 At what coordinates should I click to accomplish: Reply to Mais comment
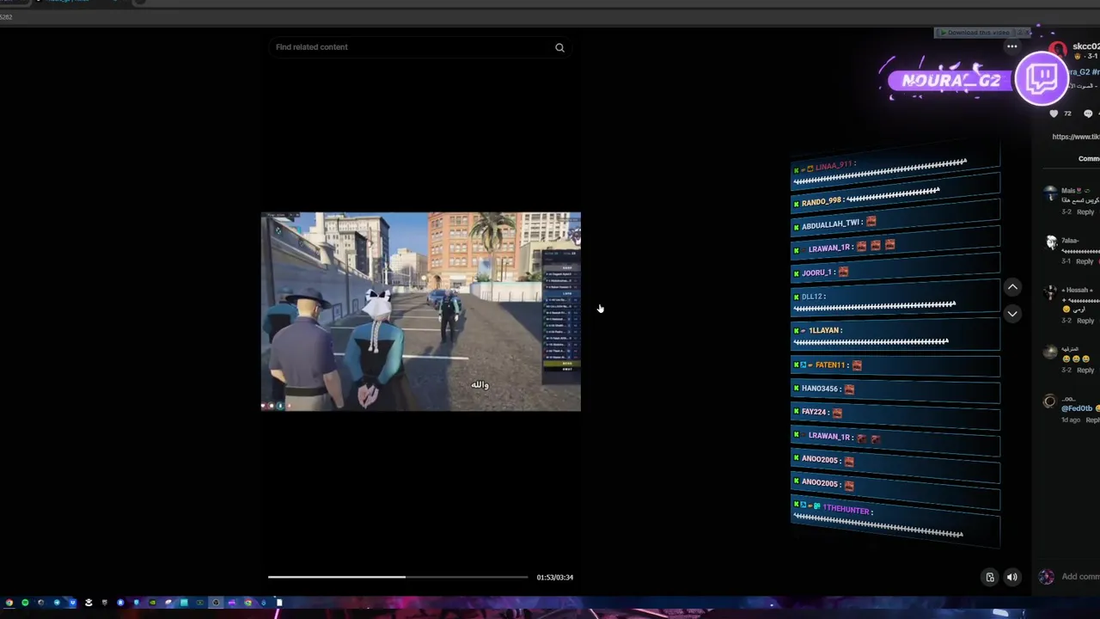(1085, 211)
